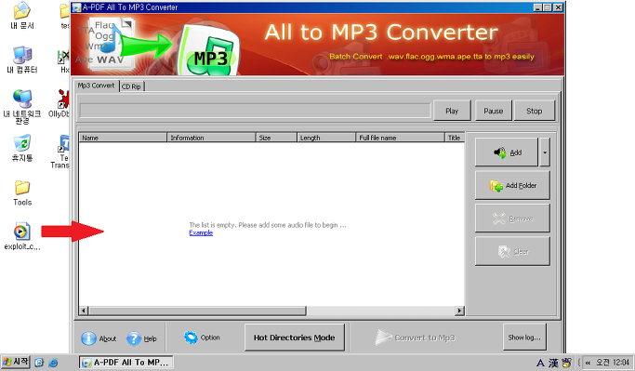
Task: Click the IME options icon in language bar
Action: point(566,363)
